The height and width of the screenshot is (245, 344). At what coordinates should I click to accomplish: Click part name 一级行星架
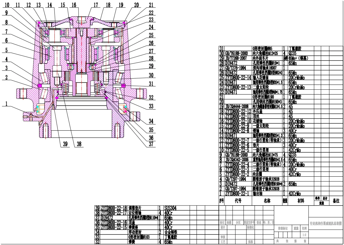click(261, 150)
